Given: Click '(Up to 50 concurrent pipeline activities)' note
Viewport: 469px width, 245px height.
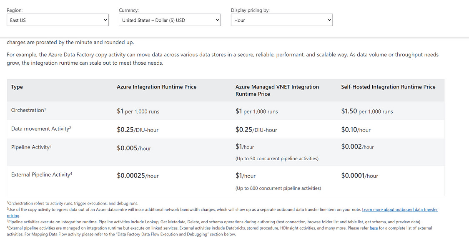Looking at the screenshot, I should click(277, 159).
